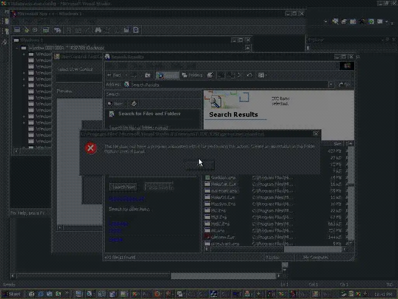Click Back in Search Results toolbar

coord(114,75)
